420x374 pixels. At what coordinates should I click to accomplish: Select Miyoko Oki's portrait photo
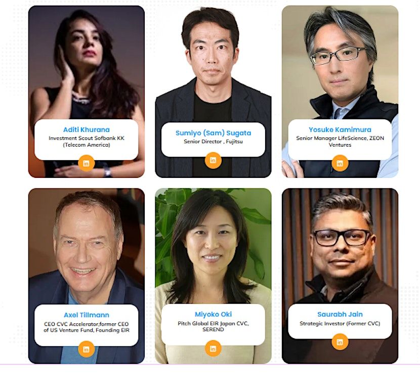coord(213,246)
